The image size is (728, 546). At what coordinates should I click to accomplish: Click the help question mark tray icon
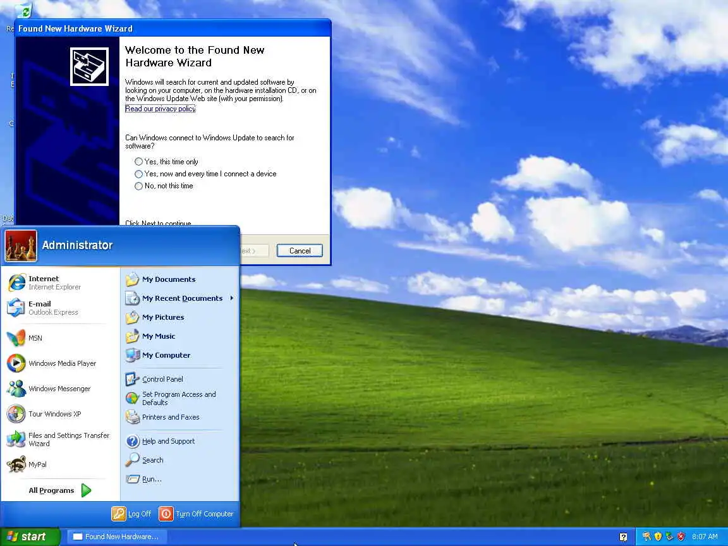pyautogui.click(x=623, y=537)
